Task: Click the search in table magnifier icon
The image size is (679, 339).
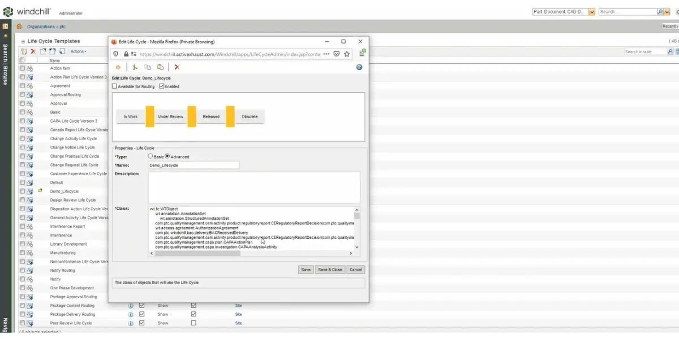Action: (x=670, y=51)
